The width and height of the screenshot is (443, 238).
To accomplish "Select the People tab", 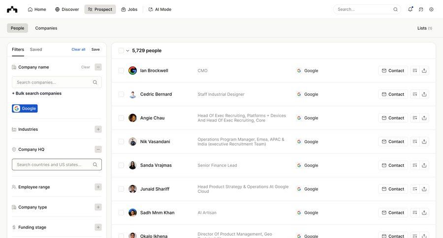I will tap(18, 28).
